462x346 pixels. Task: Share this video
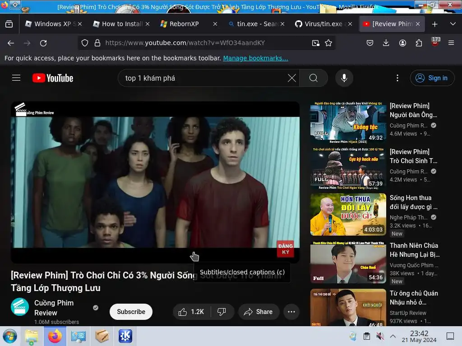(x=259, y=312)
